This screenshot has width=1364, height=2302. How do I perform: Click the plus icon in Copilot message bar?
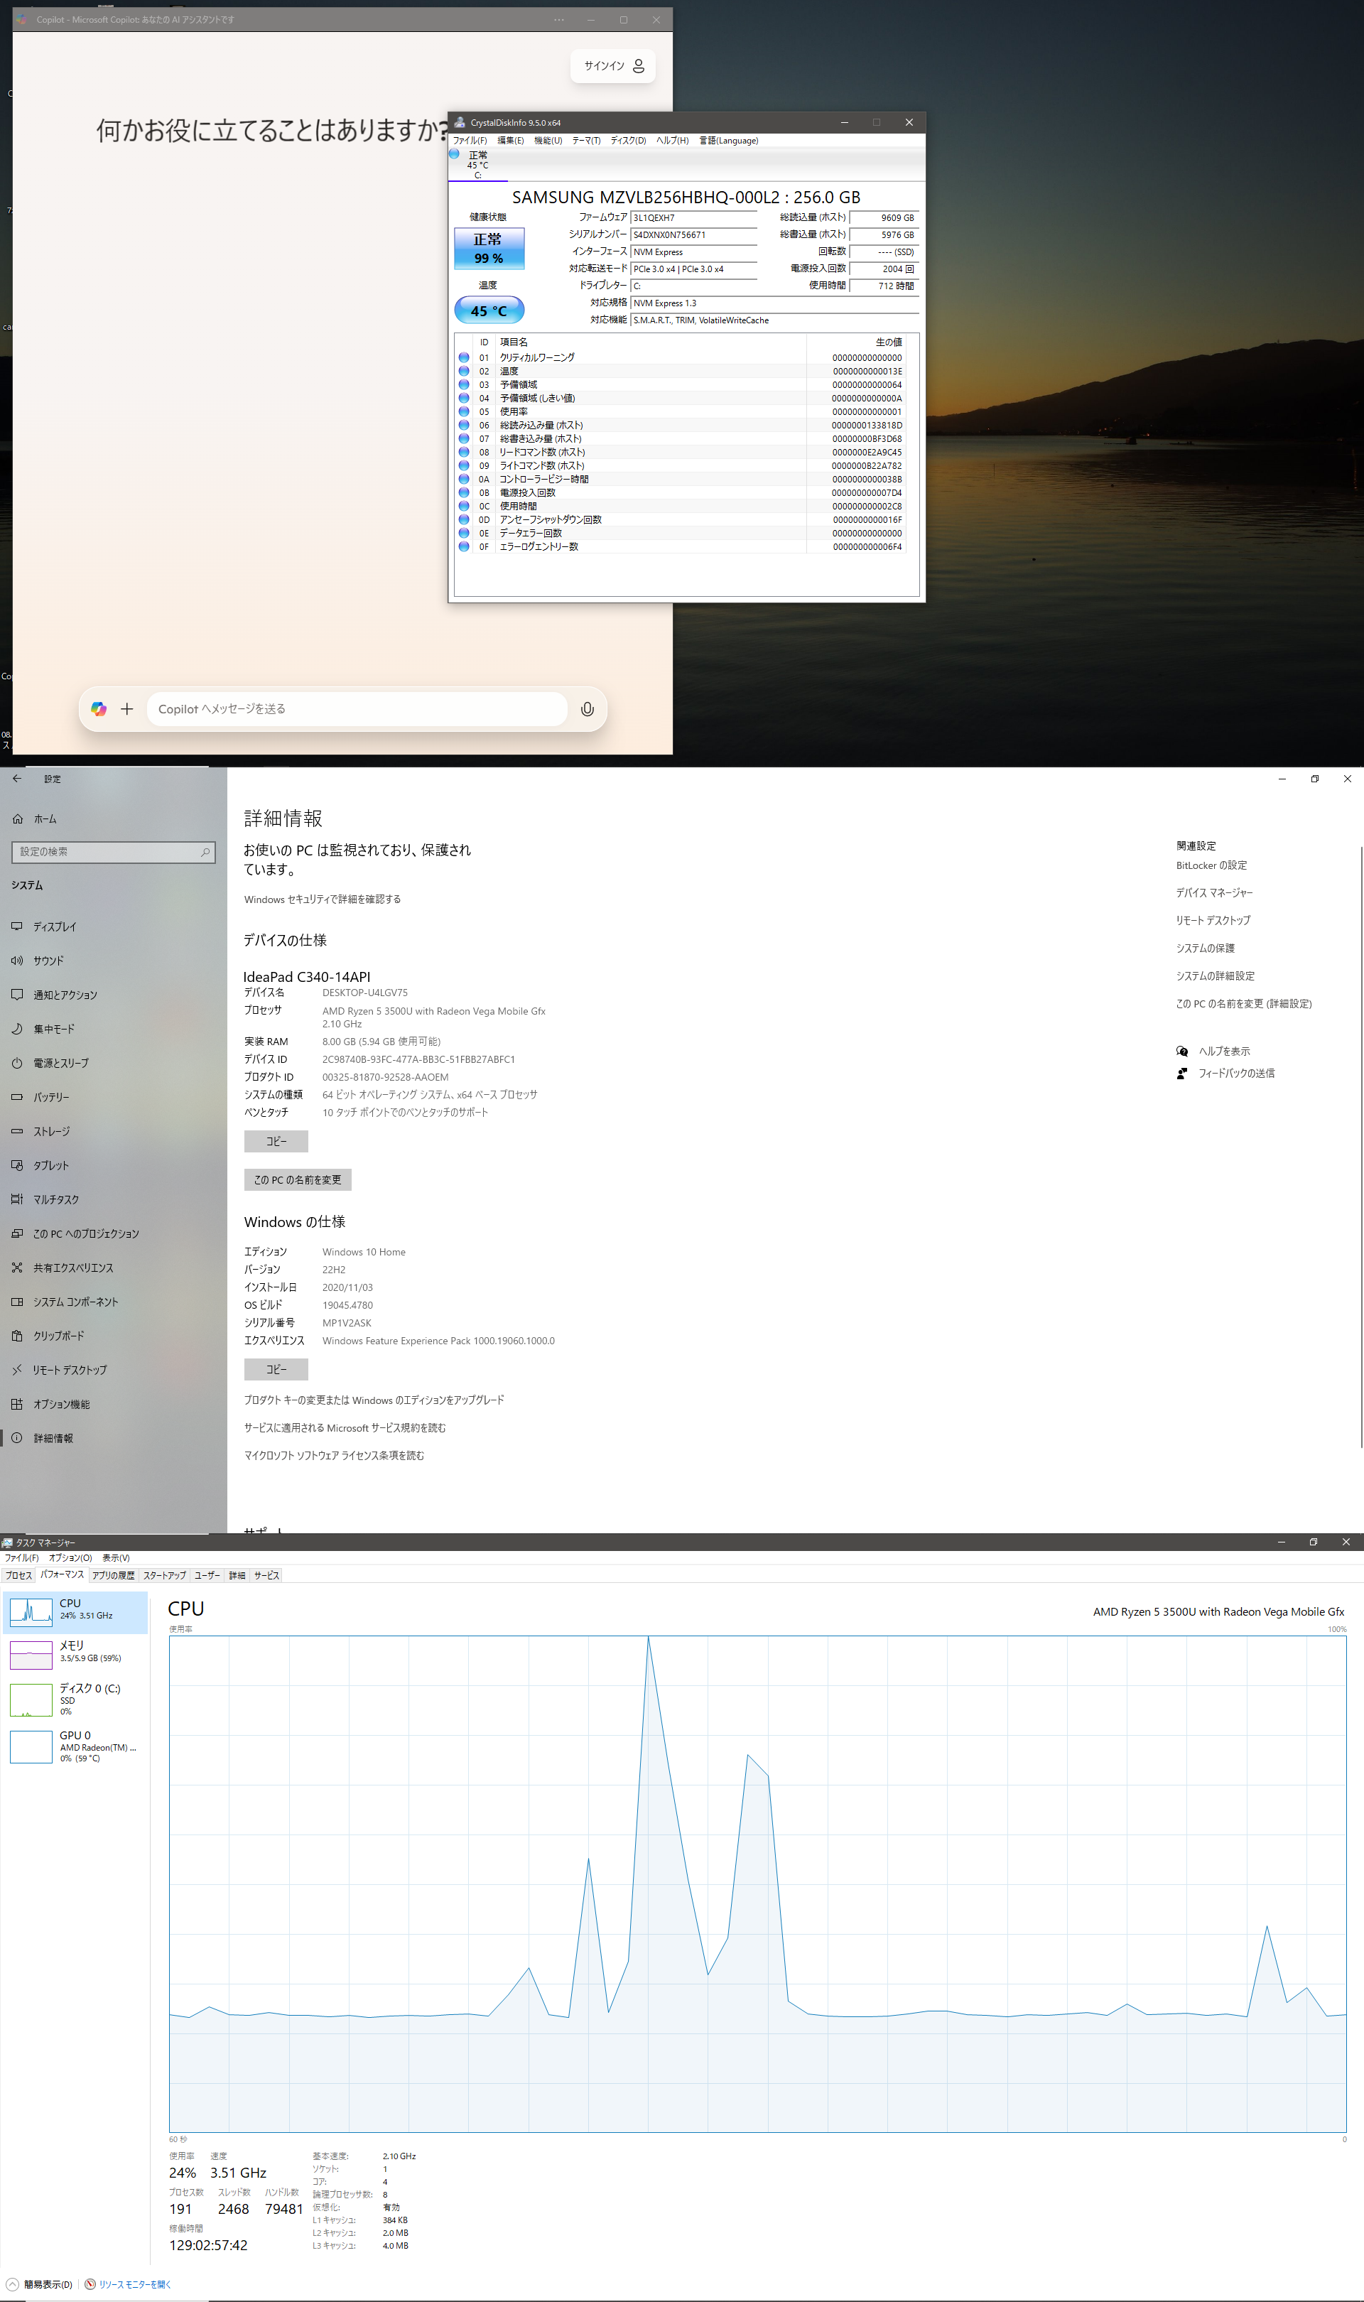click(x=127, y=708)
